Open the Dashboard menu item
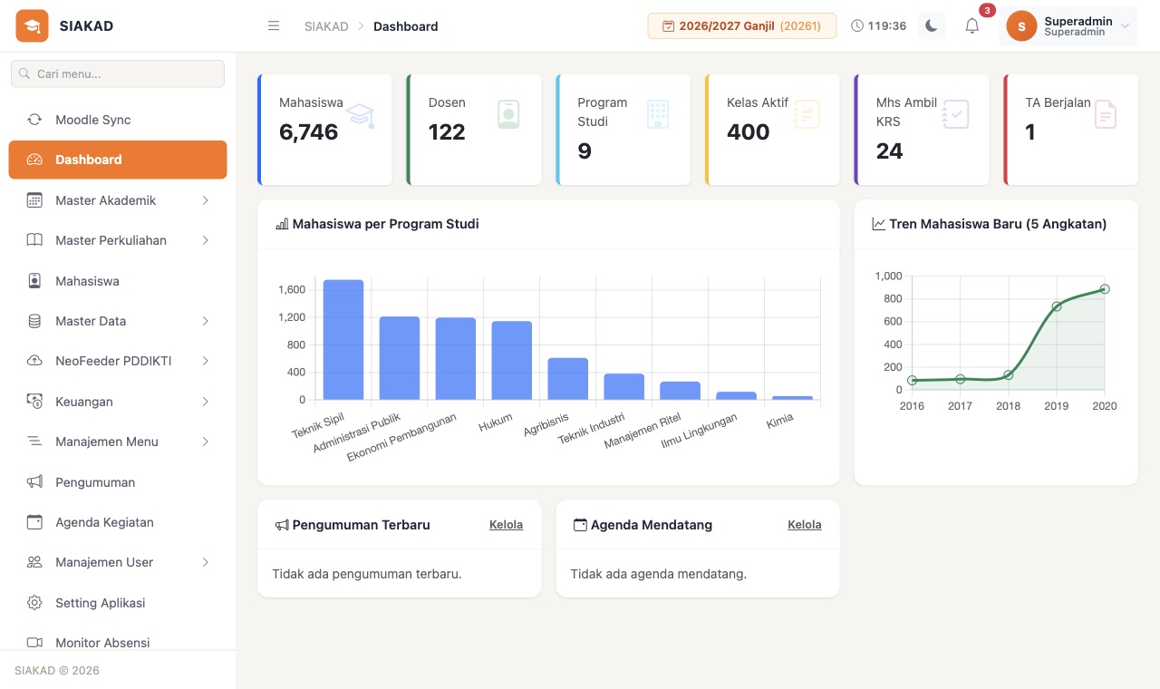 point(118,160)
